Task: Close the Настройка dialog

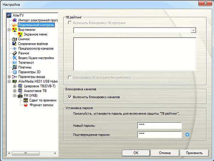Action: coord(205,3)
